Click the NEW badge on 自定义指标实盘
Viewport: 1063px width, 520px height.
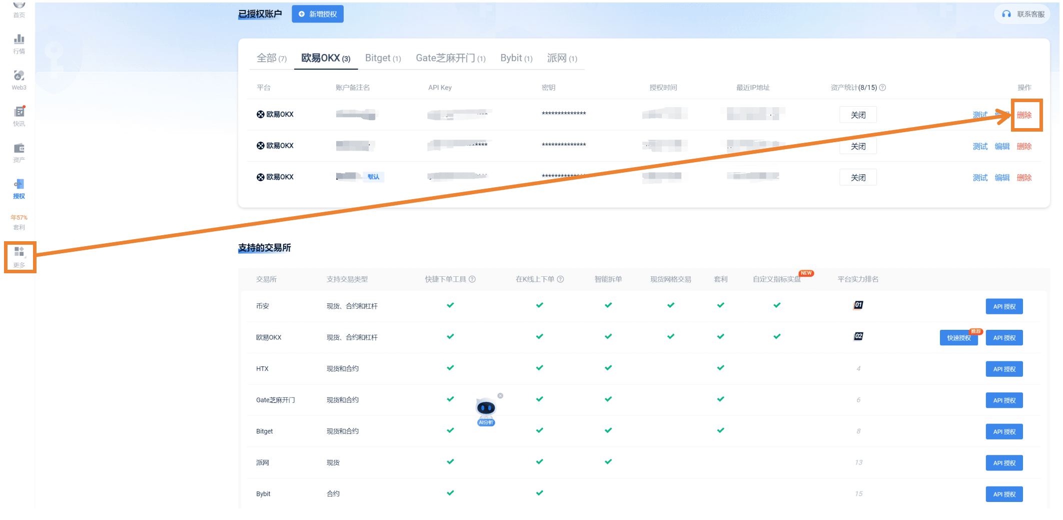806,273
